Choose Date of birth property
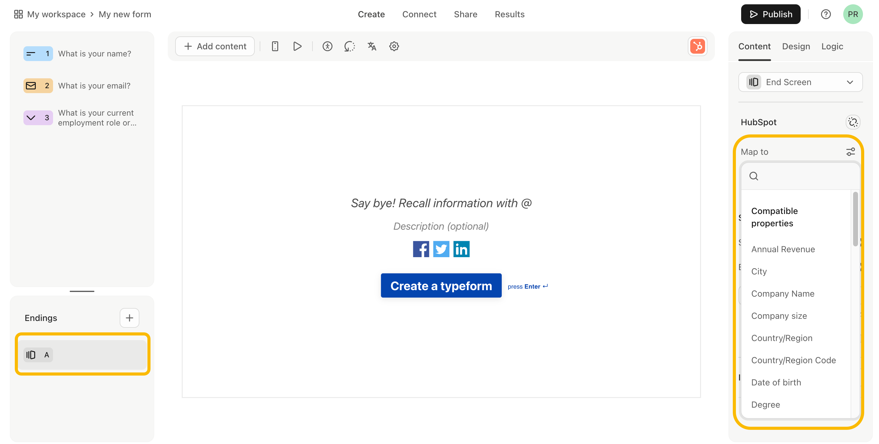 pos(776,383)
